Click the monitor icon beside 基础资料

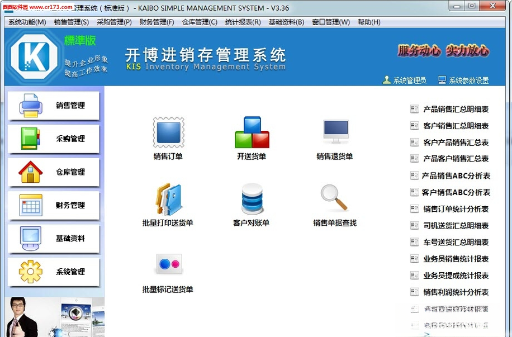point(30,239)
